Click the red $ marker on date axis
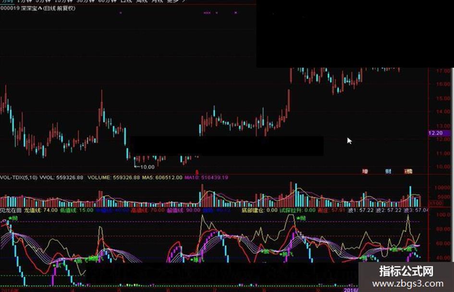454x292 pixels. 197,172
